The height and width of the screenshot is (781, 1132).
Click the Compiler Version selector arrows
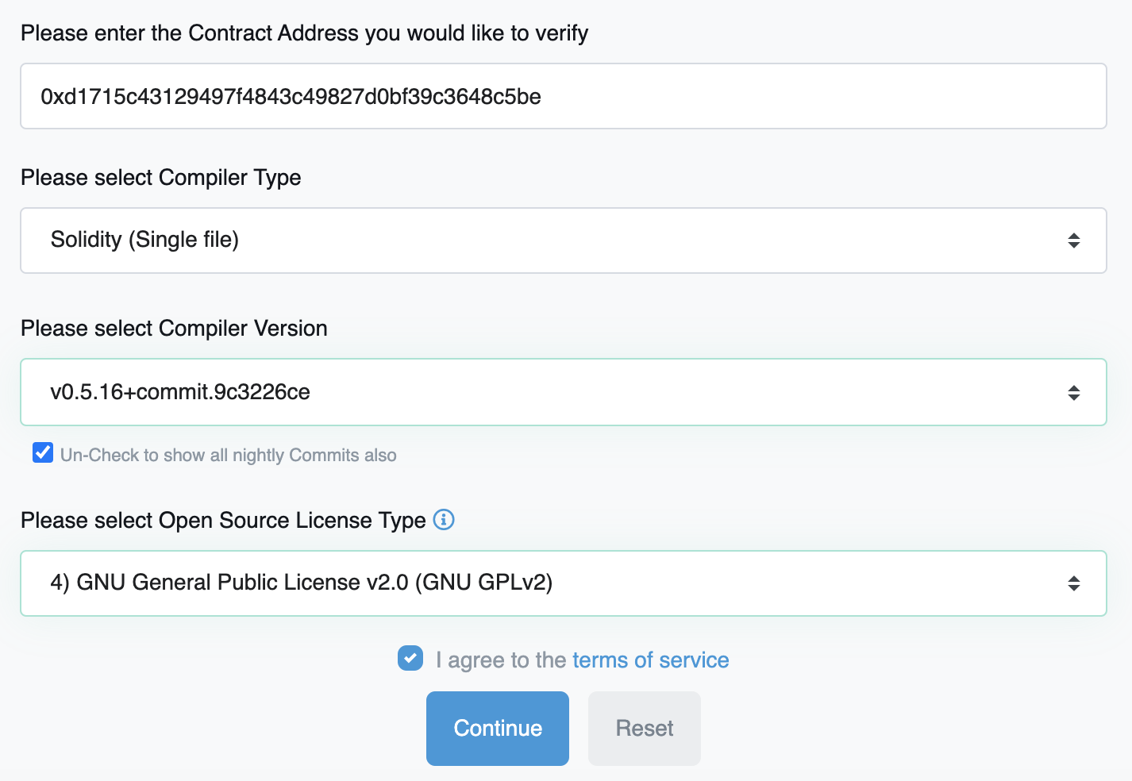point(1073,393)
